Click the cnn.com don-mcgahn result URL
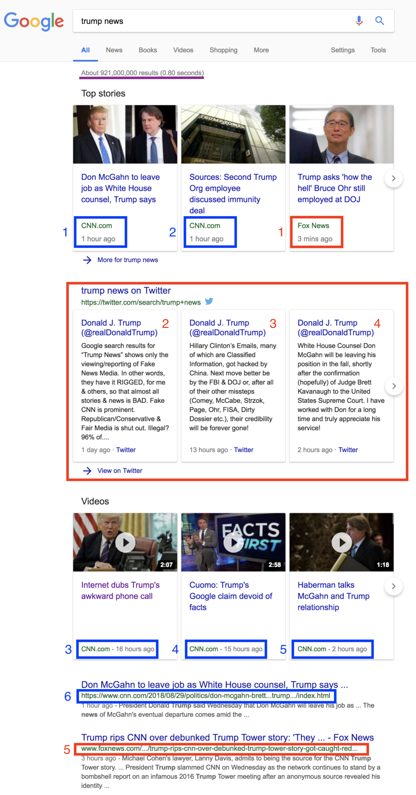Screen dimensions: 416x795 click(205, 696)
